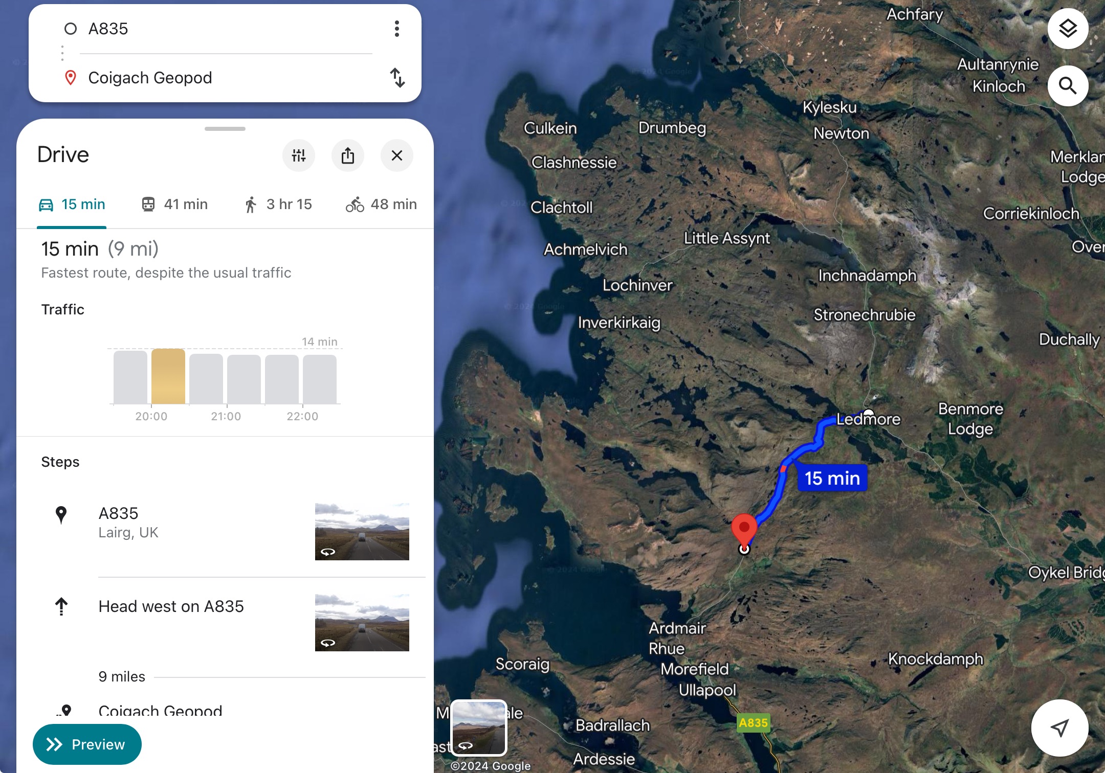Viewport: 1105px width, 773px height.
Task: Click Ardmair label on the map
Action: tap(677, 628)
